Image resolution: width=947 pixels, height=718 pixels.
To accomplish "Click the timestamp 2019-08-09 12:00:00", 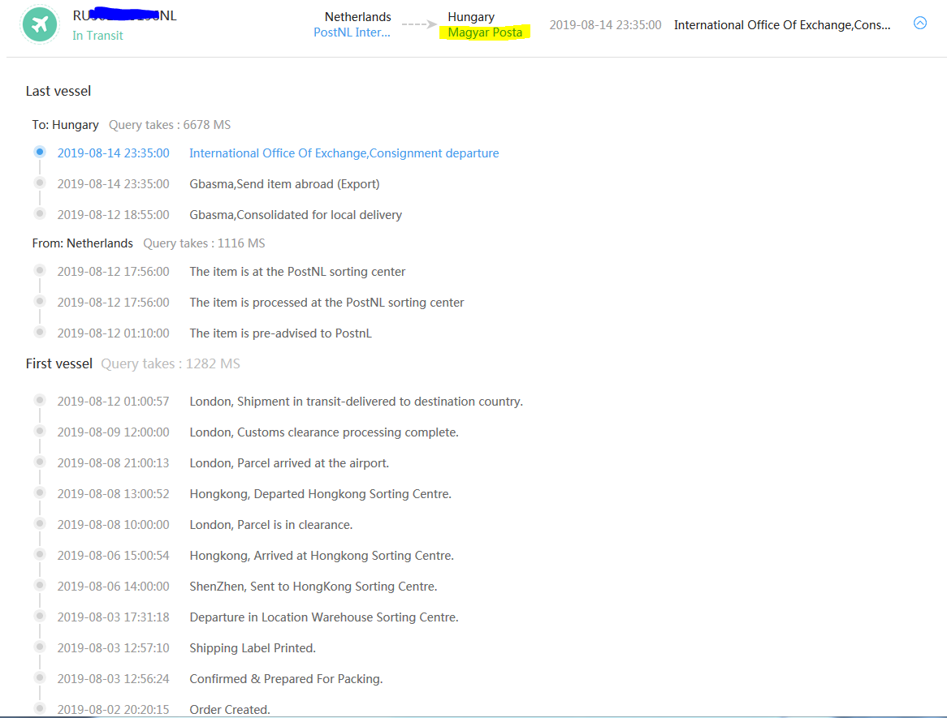I will tap(113, 432).
